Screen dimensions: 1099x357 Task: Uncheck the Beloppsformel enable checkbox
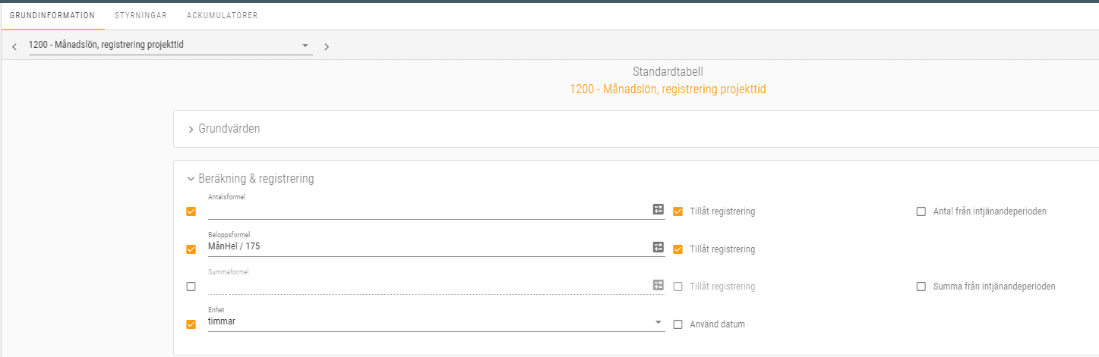click(x=191, y=249)
